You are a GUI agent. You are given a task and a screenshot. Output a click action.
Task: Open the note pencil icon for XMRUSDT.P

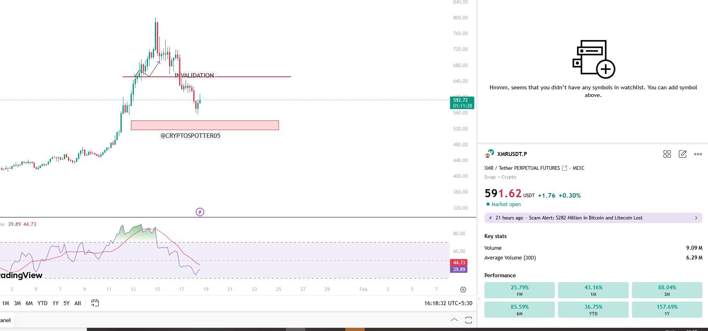pyautogui.click(x=683, y=154)
